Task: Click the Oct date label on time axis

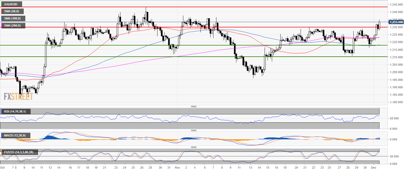Action: [x=3, y=168]
